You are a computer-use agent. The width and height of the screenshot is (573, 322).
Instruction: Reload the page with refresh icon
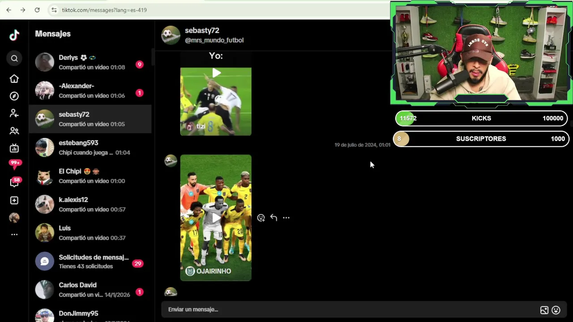point(37,10)
